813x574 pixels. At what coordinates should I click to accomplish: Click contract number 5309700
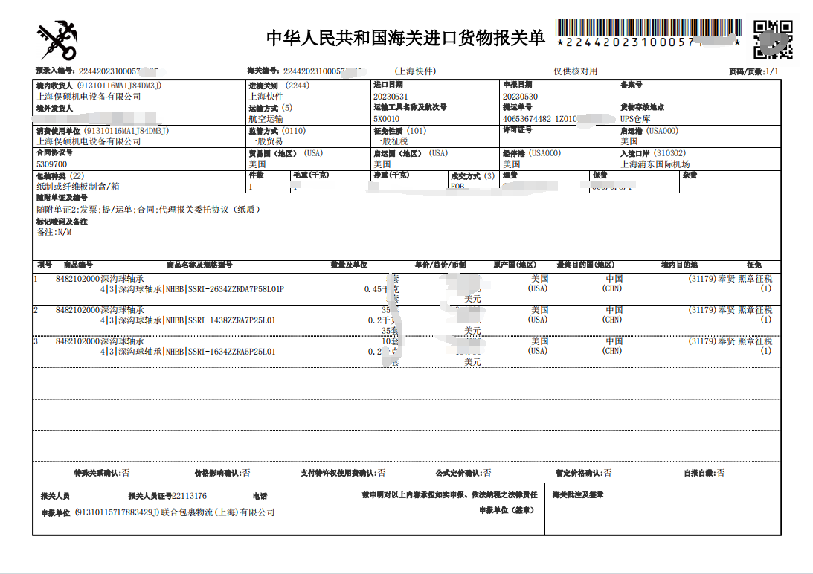coord(51,164)
